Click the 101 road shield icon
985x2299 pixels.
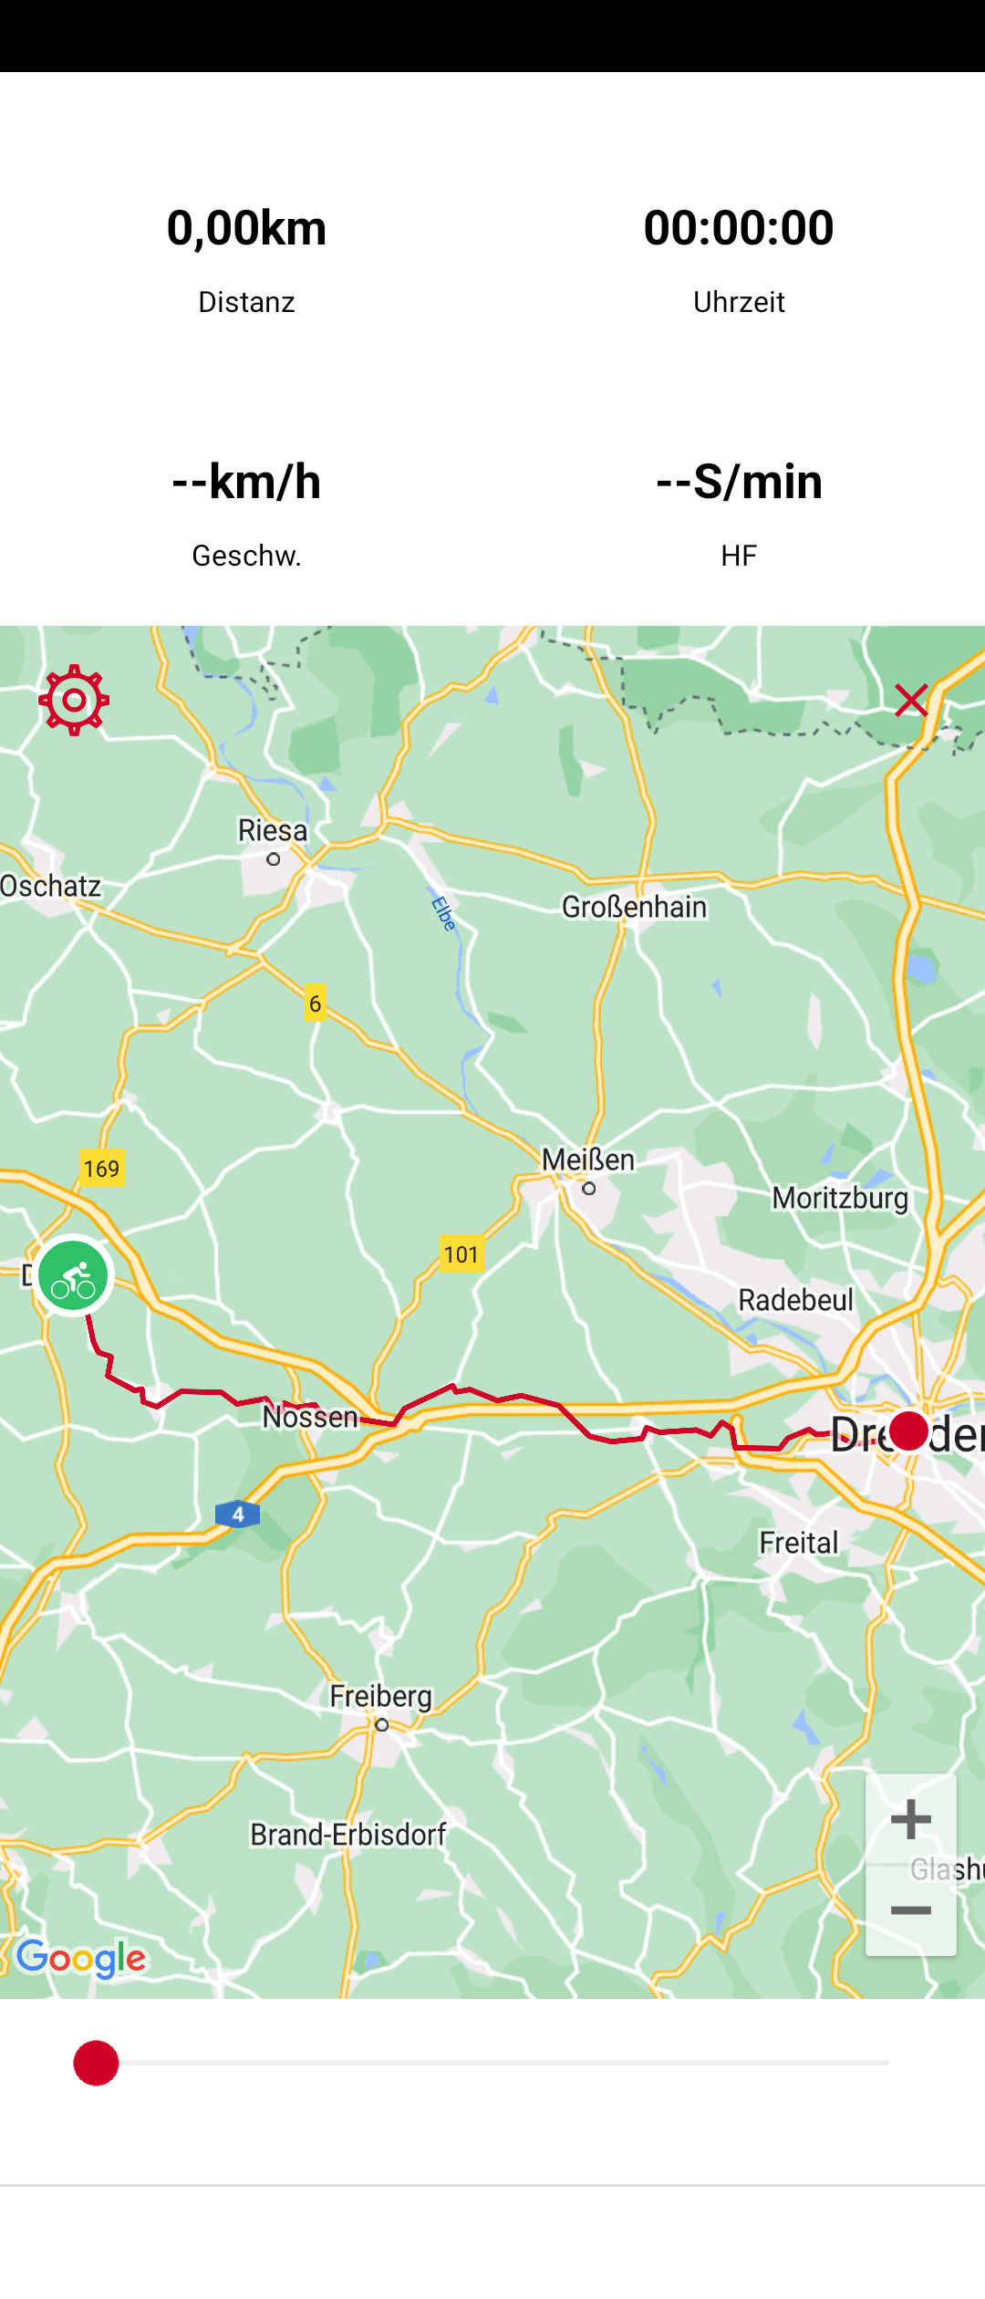(x=461, y=1254)
